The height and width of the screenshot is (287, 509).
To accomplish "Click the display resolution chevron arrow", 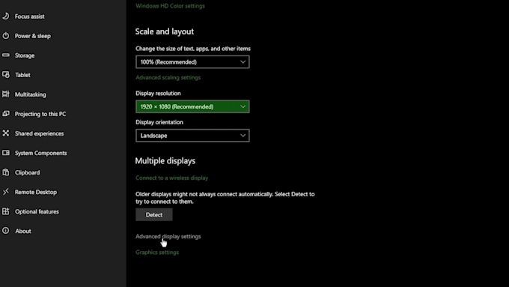I will click(243, 106).
